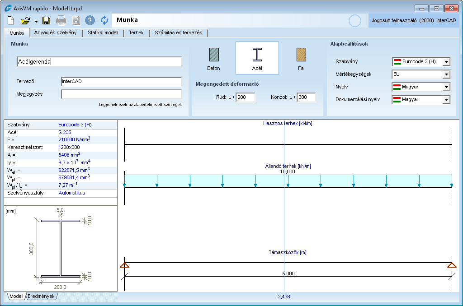Click the Támaszközök [m] label

(288, 252)
